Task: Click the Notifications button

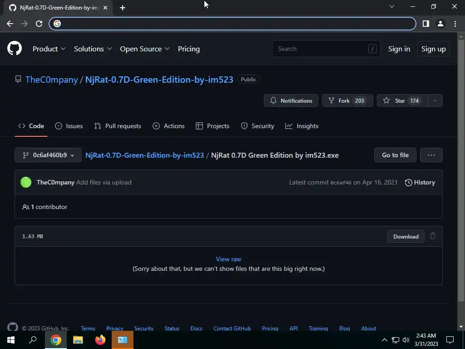Action: click(x=291, y=100)
